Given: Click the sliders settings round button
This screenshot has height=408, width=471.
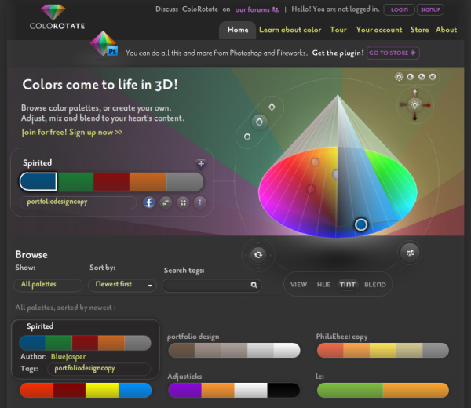Looking at the screenshot, I should (411, 253).
